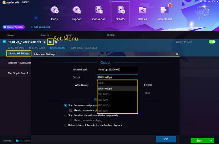Choose BD5 1080p/i from the list
The height and width of the screenshot is (144, 219).
pos(117,105)
